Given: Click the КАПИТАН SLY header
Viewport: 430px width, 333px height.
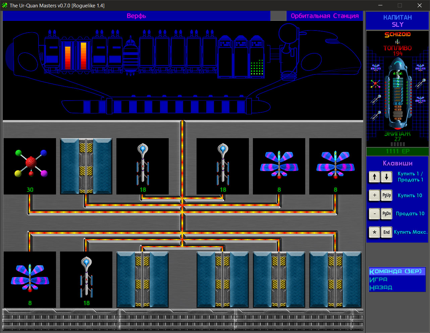Looking at the screenshot, I should tap(397, 21).
